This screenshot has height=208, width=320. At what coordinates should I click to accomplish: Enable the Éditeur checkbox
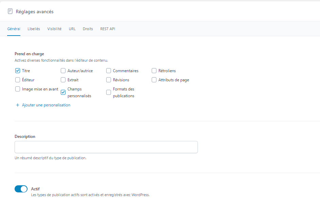click(18, 80)
